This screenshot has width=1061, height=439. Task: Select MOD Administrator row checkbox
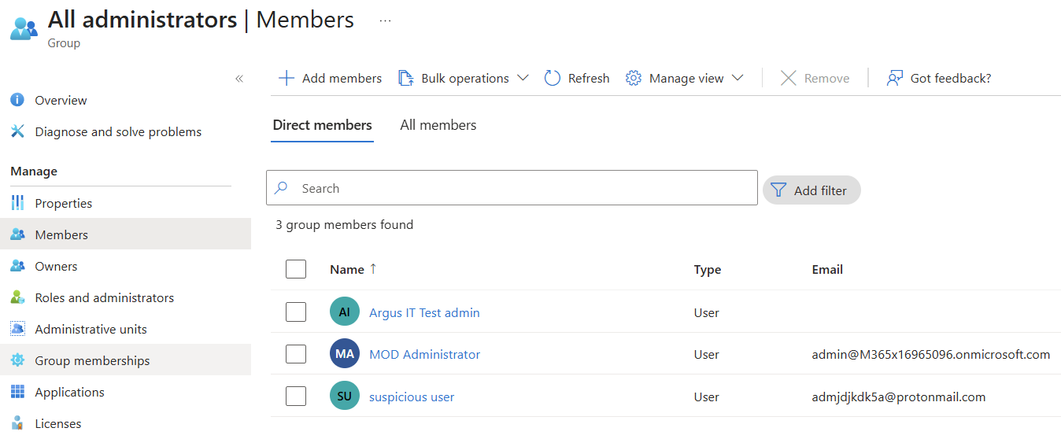pyautogui.click(x=296, y=354)
